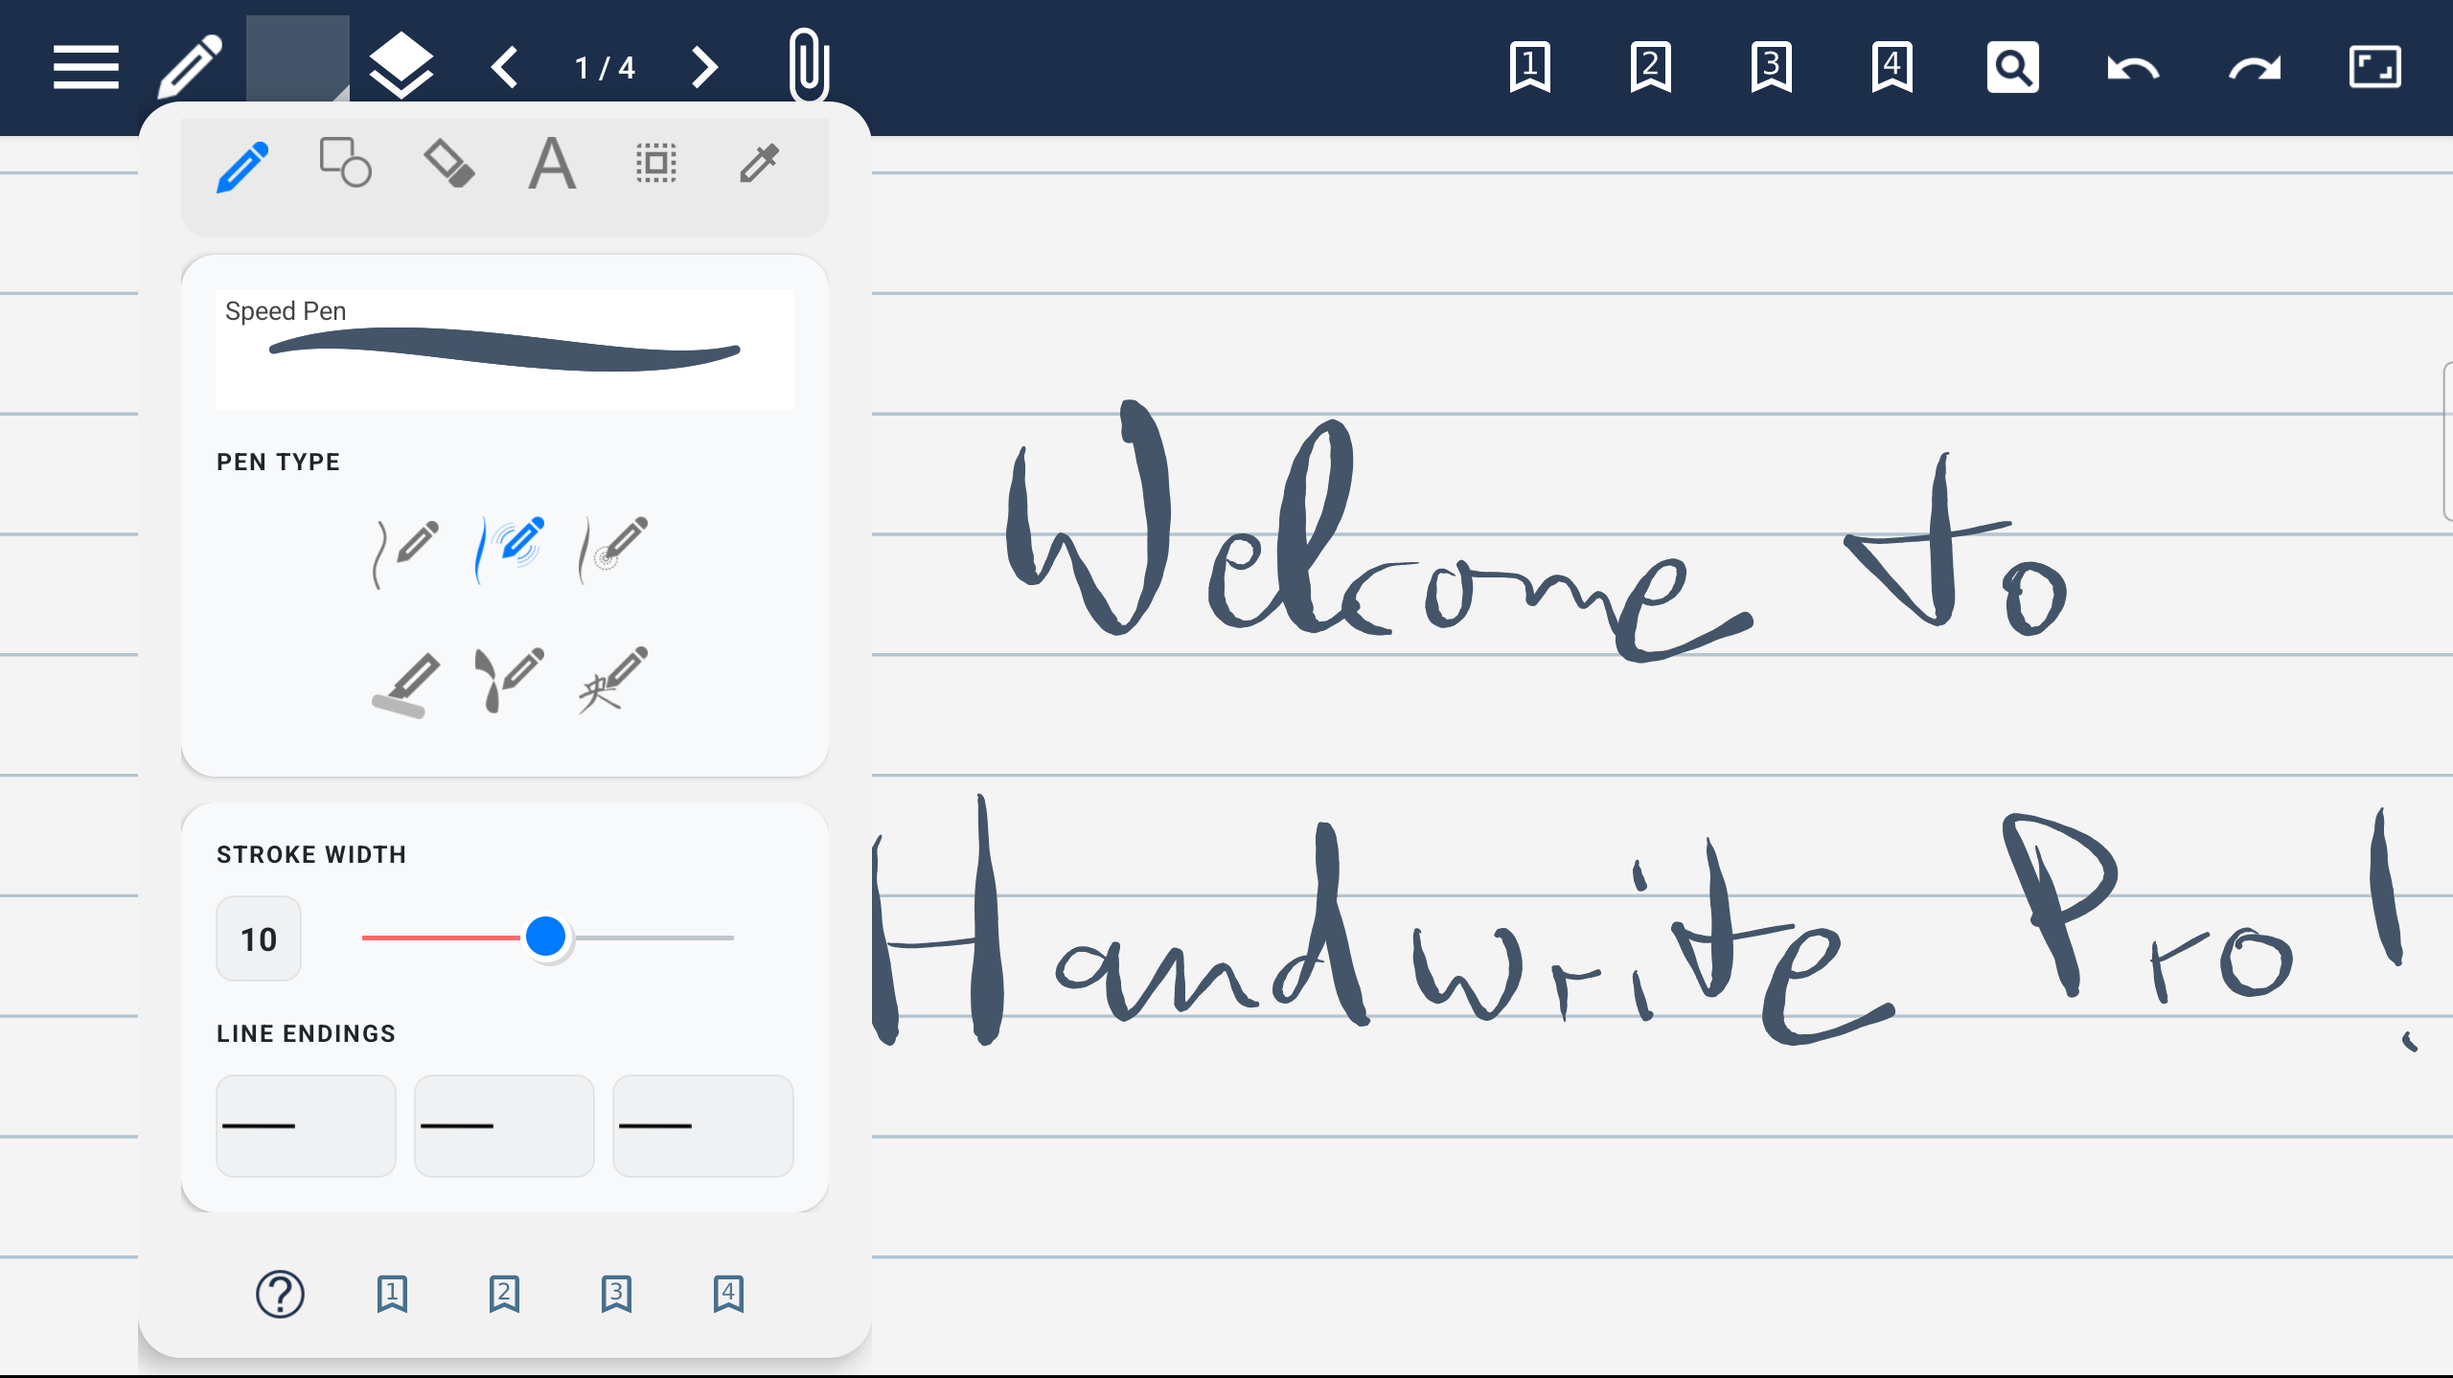Click the paperclip attachment icon

tap(808, 66)
